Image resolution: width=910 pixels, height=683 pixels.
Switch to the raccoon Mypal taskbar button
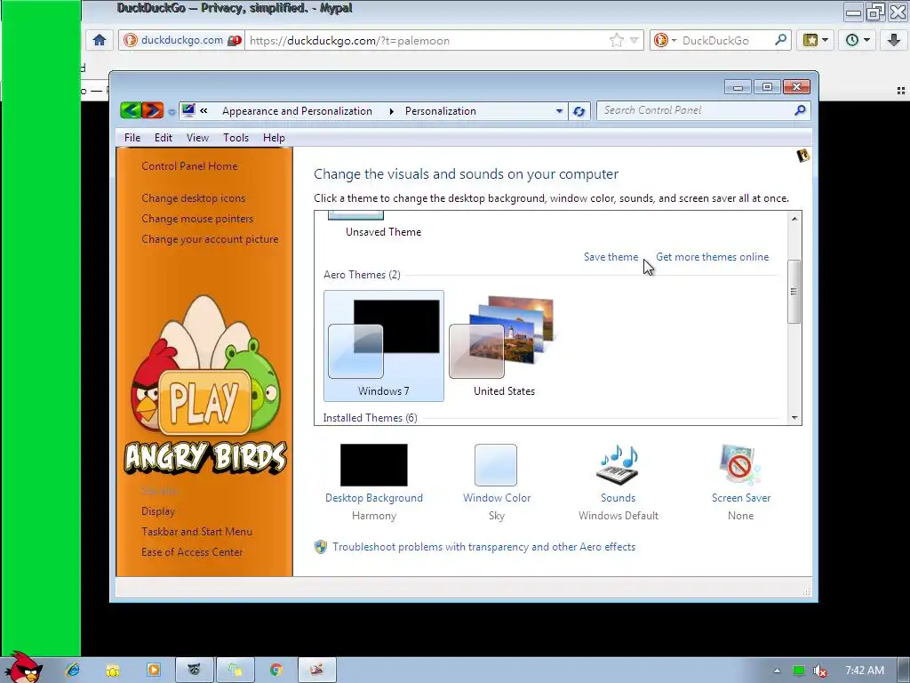[195, 670]
